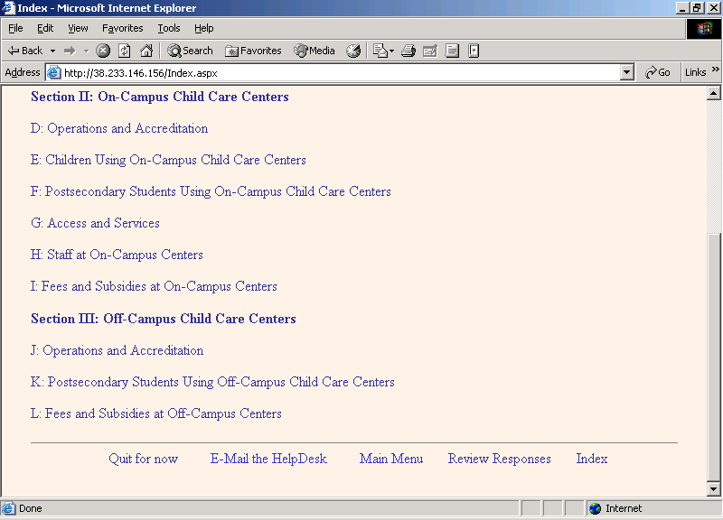Click the Go button
723x520 pixels.
click(658, 72)
